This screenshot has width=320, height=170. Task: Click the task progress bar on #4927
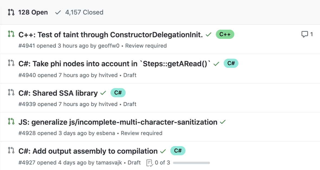[x=191, y=163]
